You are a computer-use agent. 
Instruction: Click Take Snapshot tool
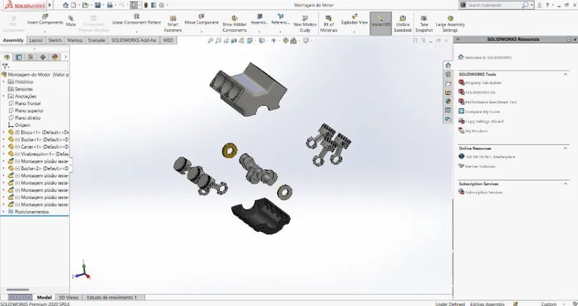(424, 24)
